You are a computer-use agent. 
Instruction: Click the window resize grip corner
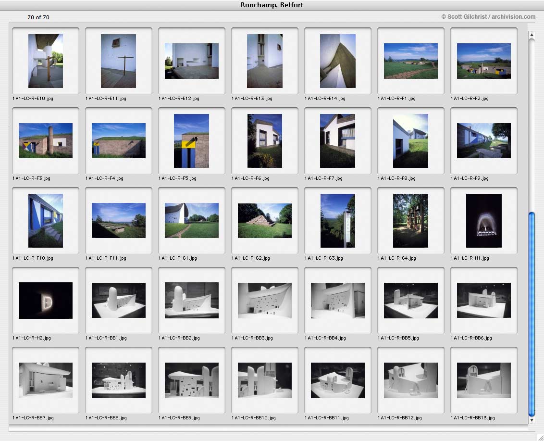coord(540,437)
